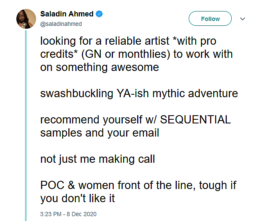Click the 'samples and your email' line
Image resolution: width=262 pixels, height=221 pixels.
(x=99, y=133)
